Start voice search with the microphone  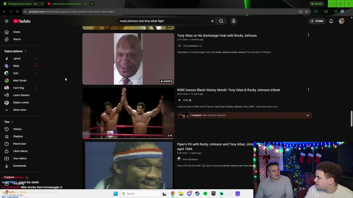[x=234, y=21]
